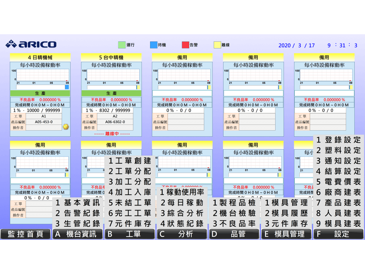
Task: Click the green 運行 legend swatch
Action: point(122,45)
